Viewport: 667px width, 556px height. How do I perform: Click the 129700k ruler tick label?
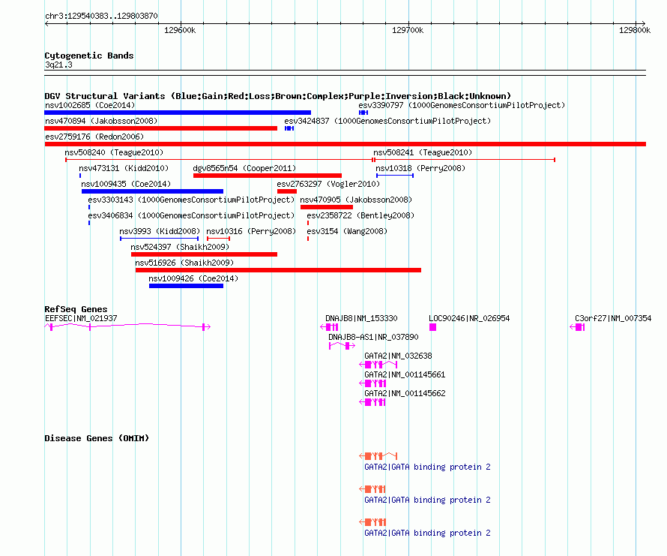tap(408, 30)
